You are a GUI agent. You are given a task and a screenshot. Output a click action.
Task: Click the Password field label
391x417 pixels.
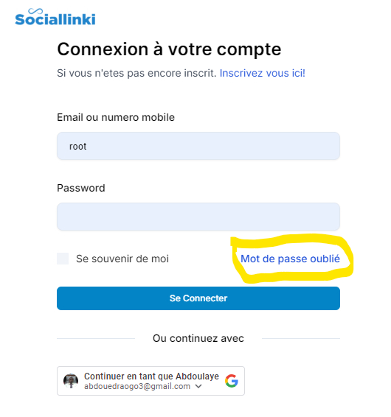point(81,188)
